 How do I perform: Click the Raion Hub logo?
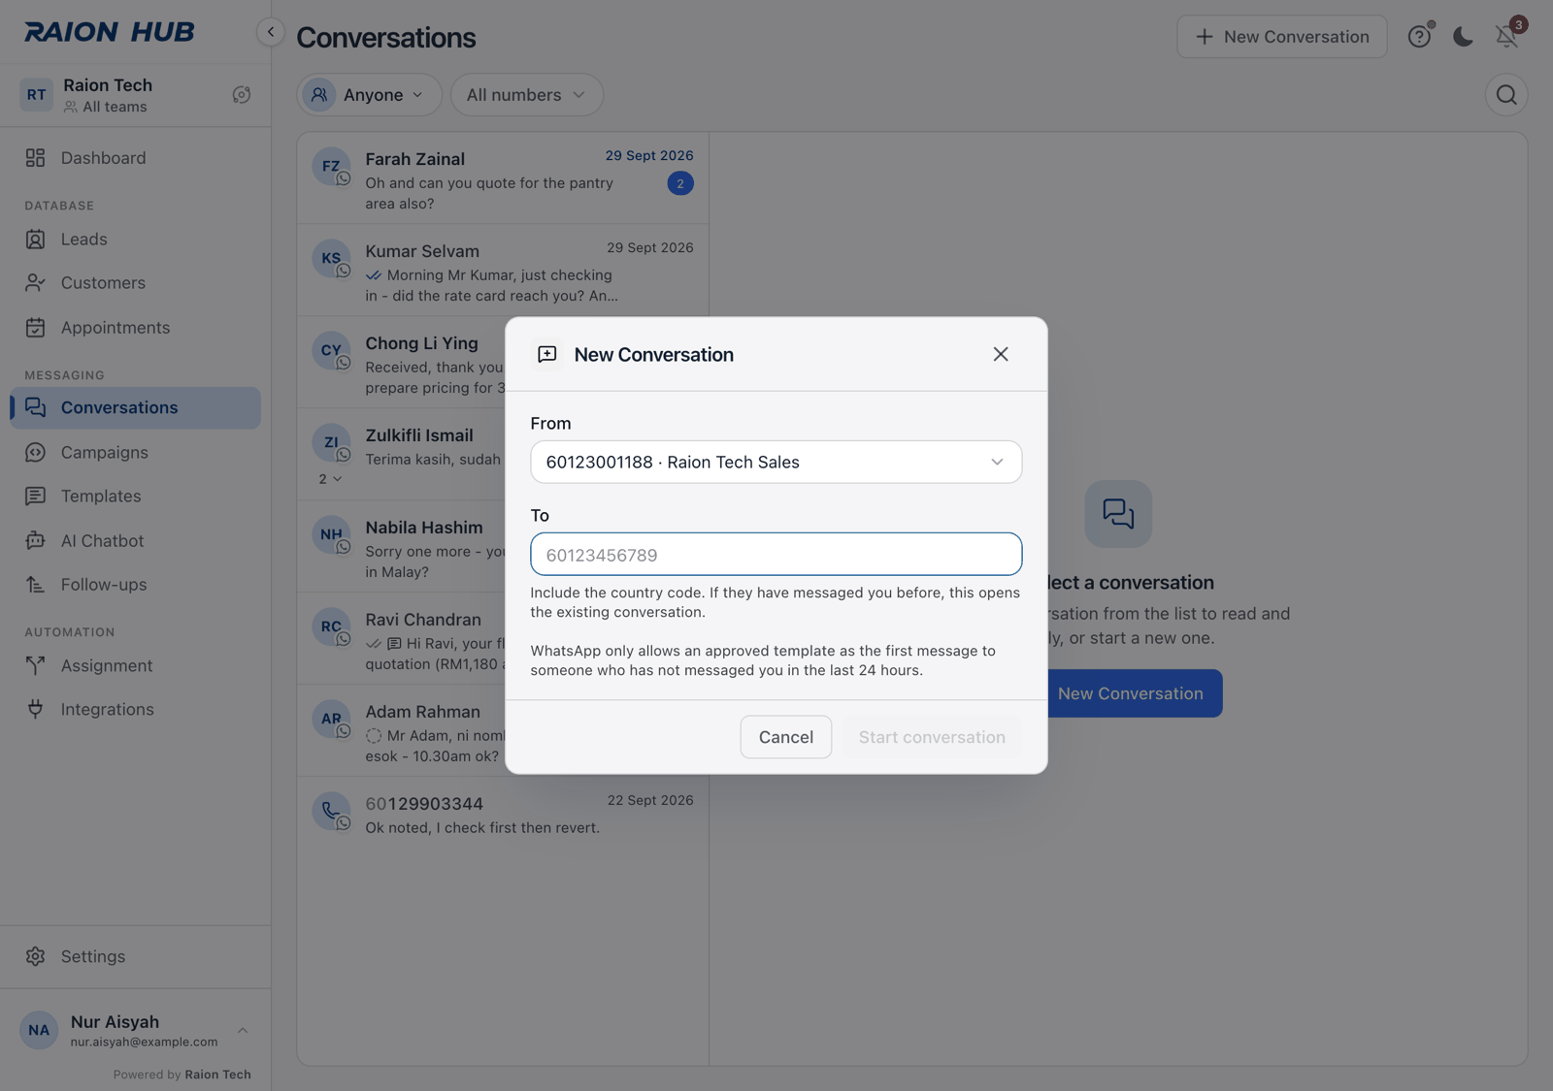pyautogui.click(x=110, y=32)
